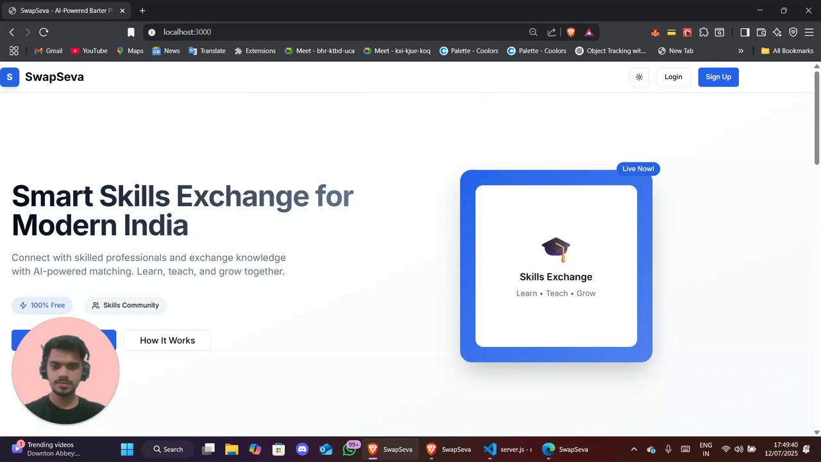Open Discord from the taskbar
The height and width of the screenshot is (462, 821).
coord(302,449)
